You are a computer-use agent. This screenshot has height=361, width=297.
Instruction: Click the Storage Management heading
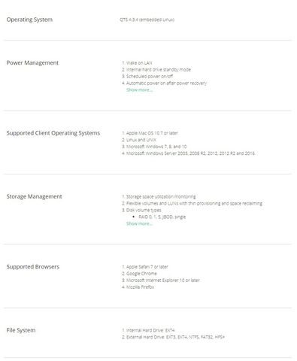(34, 196)
